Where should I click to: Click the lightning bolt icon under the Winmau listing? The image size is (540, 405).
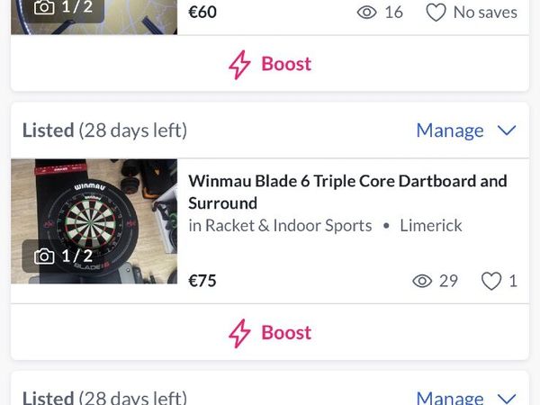click(239, 333)
